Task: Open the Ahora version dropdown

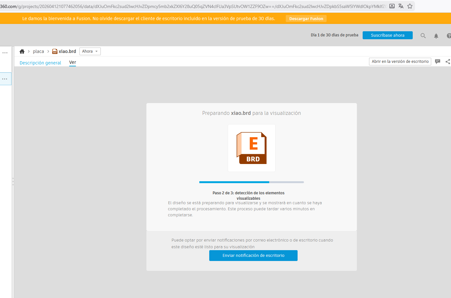Action: pos(90,51)
